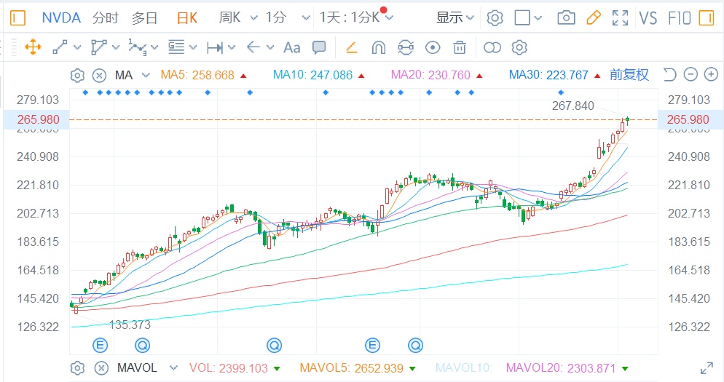Open the 显示 display dropdown menu
724x382 pixels.
455,18
